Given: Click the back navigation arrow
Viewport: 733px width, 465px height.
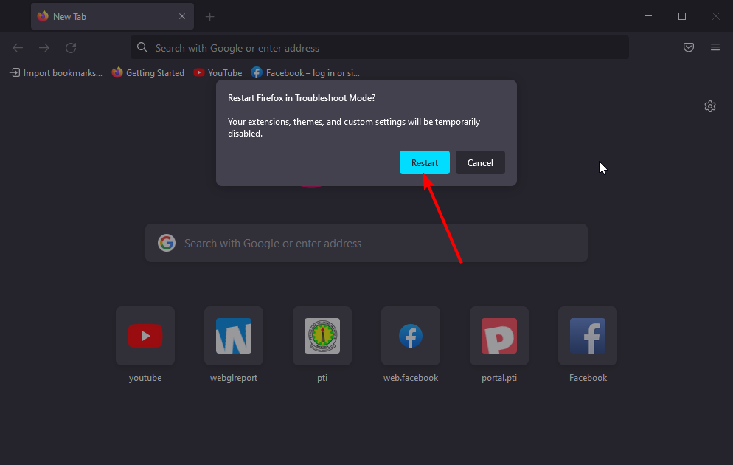Looking at the screenshot, I should click(17, 47).
